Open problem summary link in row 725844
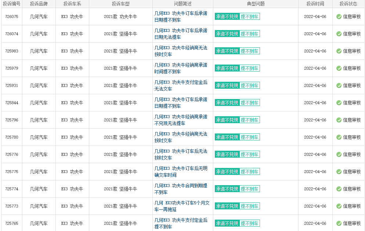The height and width of the screenshot is (231, 365). 181,103
